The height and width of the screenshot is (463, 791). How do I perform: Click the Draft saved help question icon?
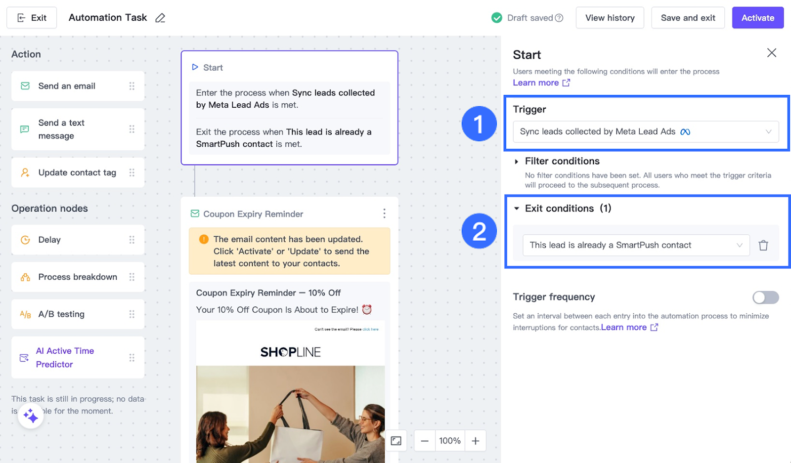tap(559, 18)
